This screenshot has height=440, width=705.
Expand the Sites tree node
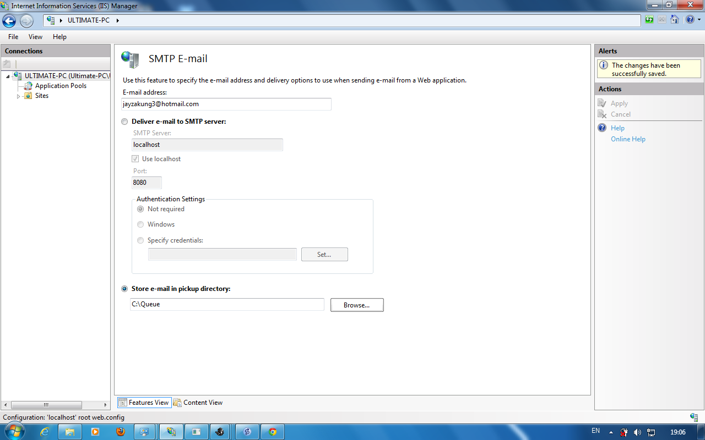[18, 96]
